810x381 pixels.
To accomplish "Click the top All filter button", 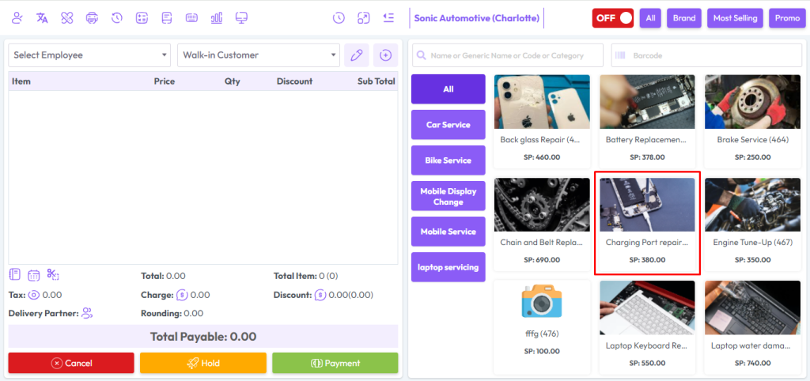I will (650, 18).
